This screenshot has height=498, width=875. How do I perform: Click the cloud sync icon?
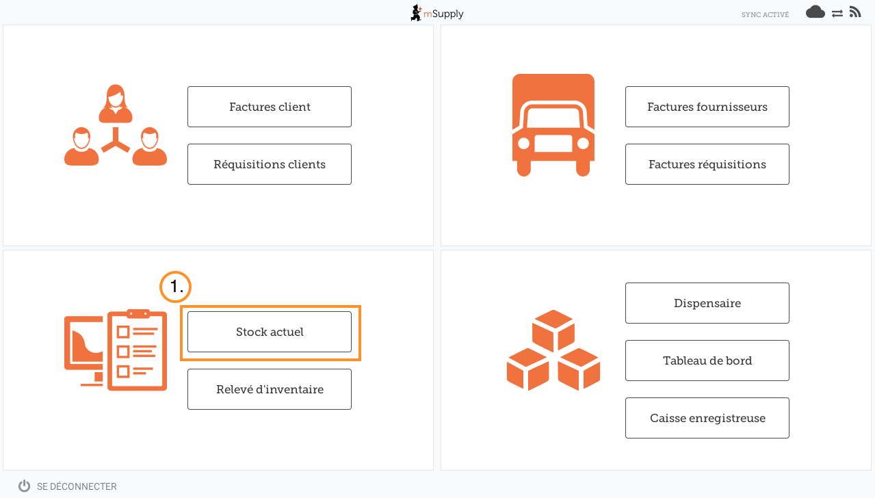click(815, 12)
